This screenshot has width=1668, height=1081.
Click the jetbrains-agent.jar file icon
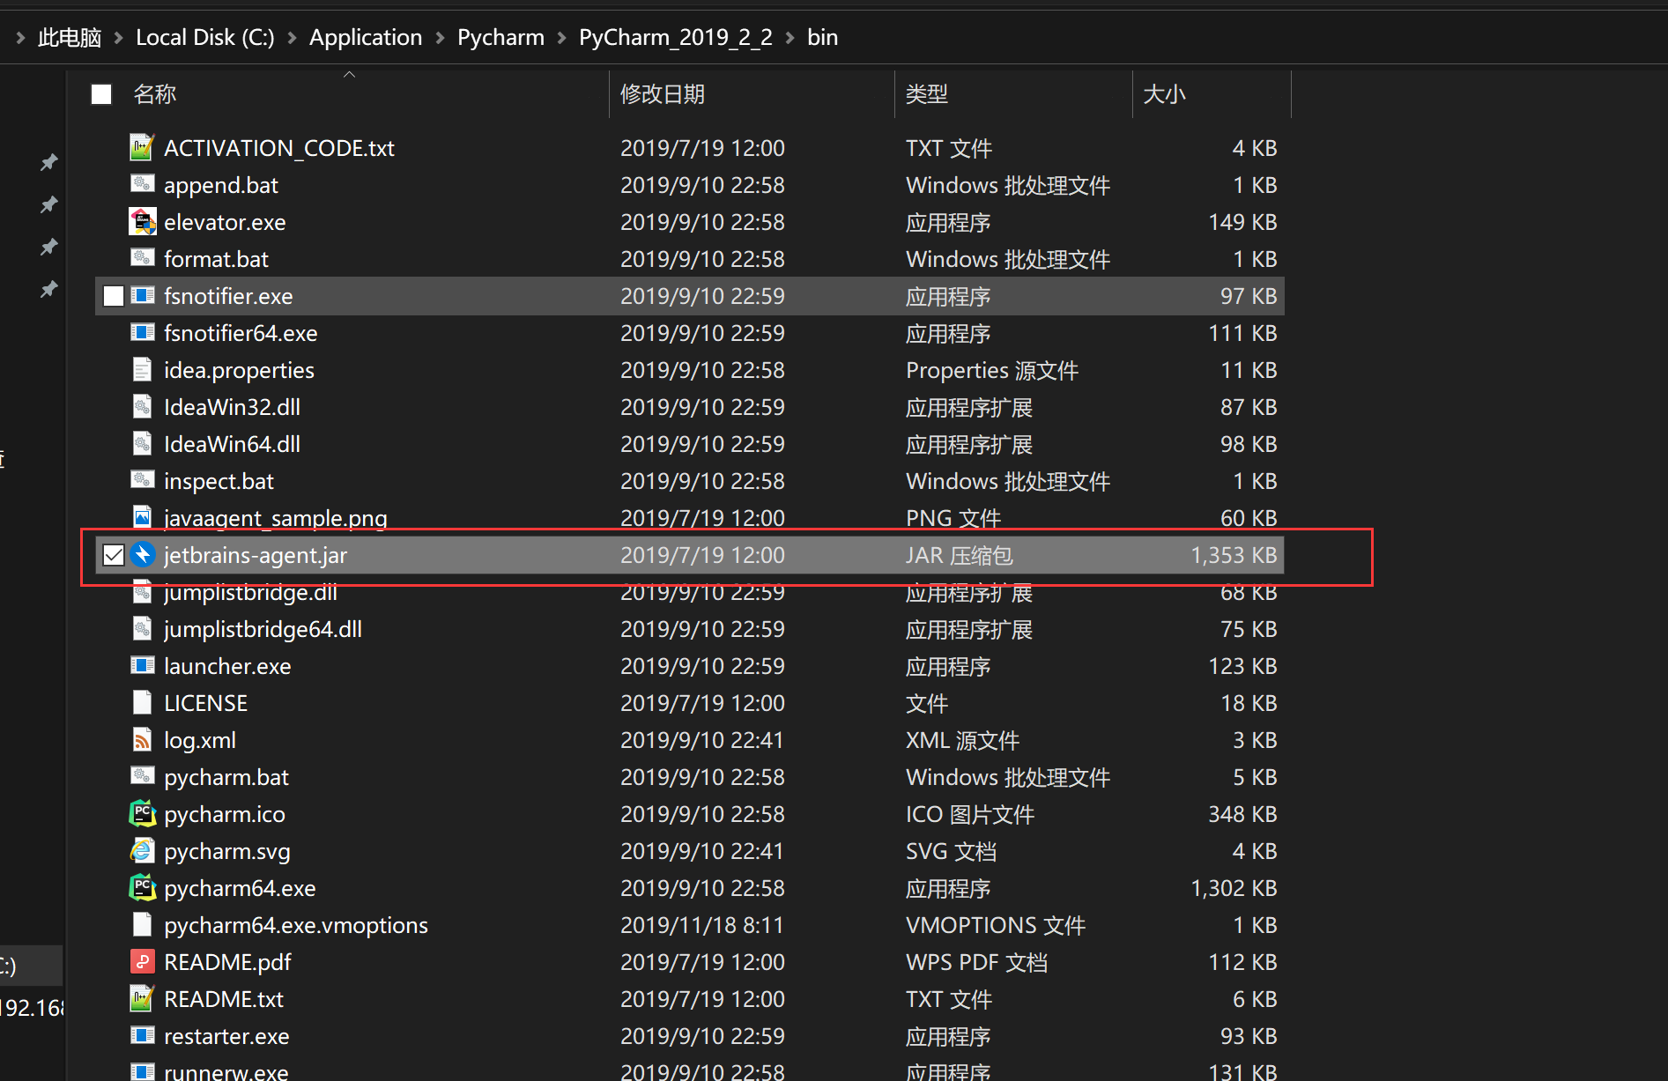coord(142,554)
